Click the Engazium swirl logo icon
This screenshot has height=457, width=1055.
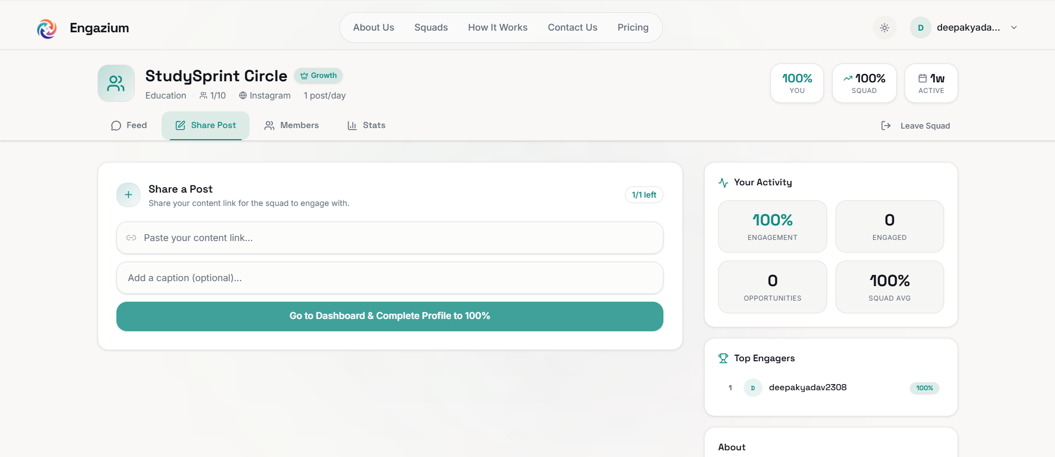(x=47, y=28)
